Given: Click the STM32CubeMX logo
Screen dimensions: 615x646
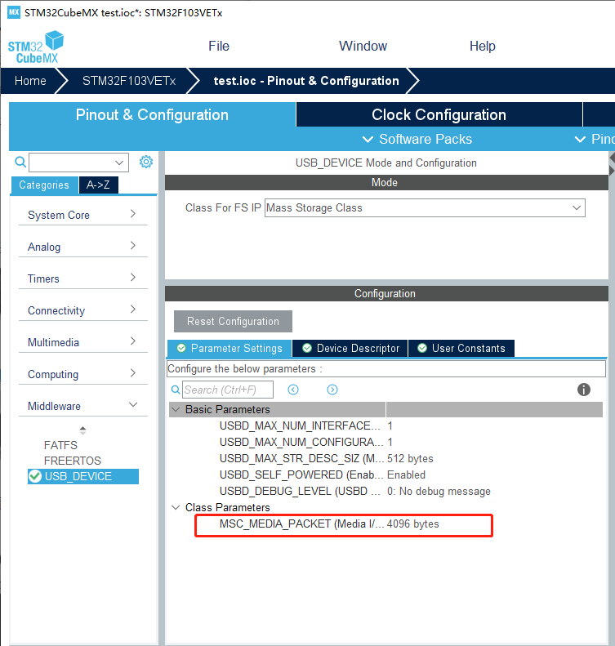Looking at the screenshot, I should click(x=36, y=47).
